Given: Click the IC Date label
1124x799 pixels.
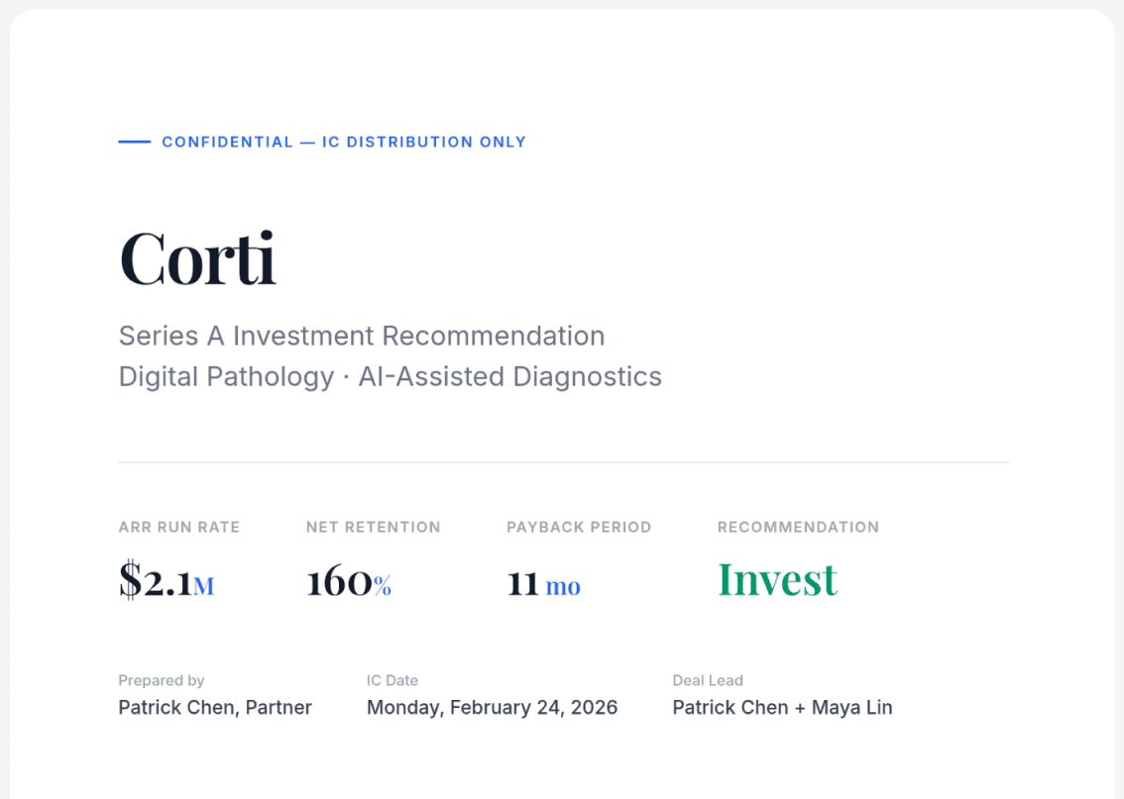Looking at the screenshot, I should [x=393, y=680].
